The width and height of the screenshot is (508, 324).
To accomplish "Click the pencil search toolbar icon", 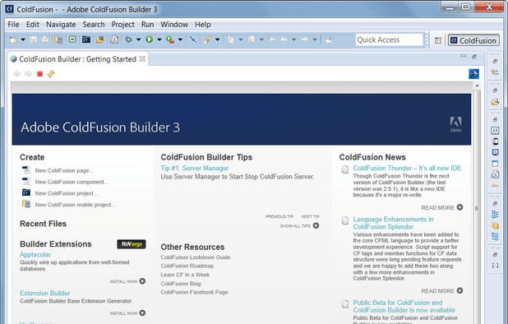I will point(207,39).
